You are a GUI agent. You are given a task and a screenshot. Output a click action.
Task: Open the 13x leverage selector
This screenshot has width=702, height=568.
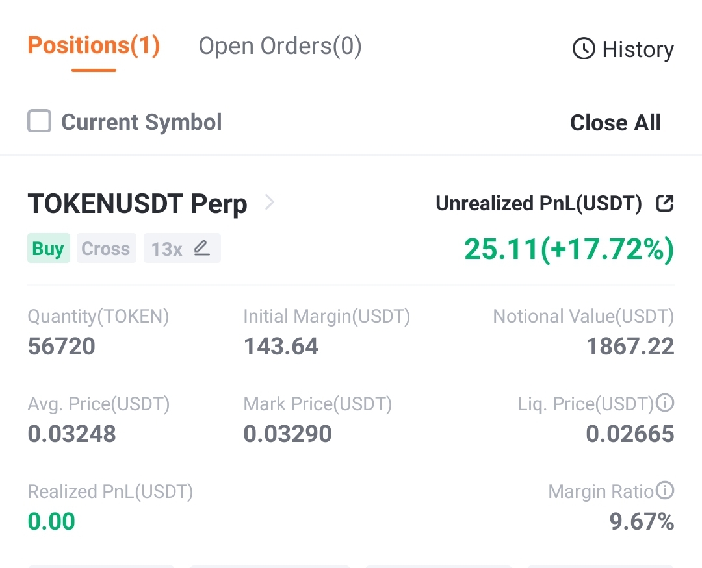[182, 248]
